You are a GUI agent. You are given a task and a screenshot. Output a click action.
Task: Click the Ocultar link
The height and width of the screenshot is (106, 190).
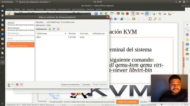coord(144,102)
